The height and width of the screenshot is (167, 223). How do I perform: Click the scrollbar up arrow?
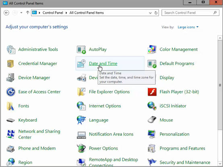[x=220, y=38]
